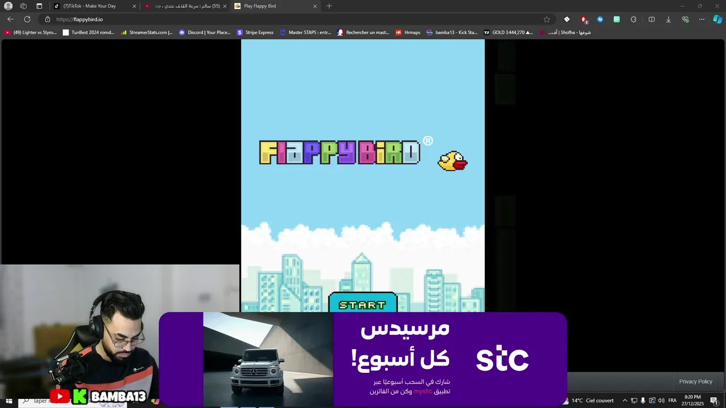
Task: Click the START button in Flappy Bird
Action: (362, 303)
